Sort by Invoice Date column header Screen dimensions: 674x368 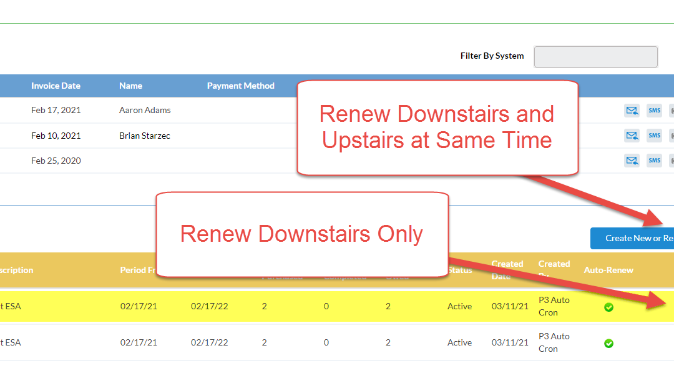pos(56,86)
